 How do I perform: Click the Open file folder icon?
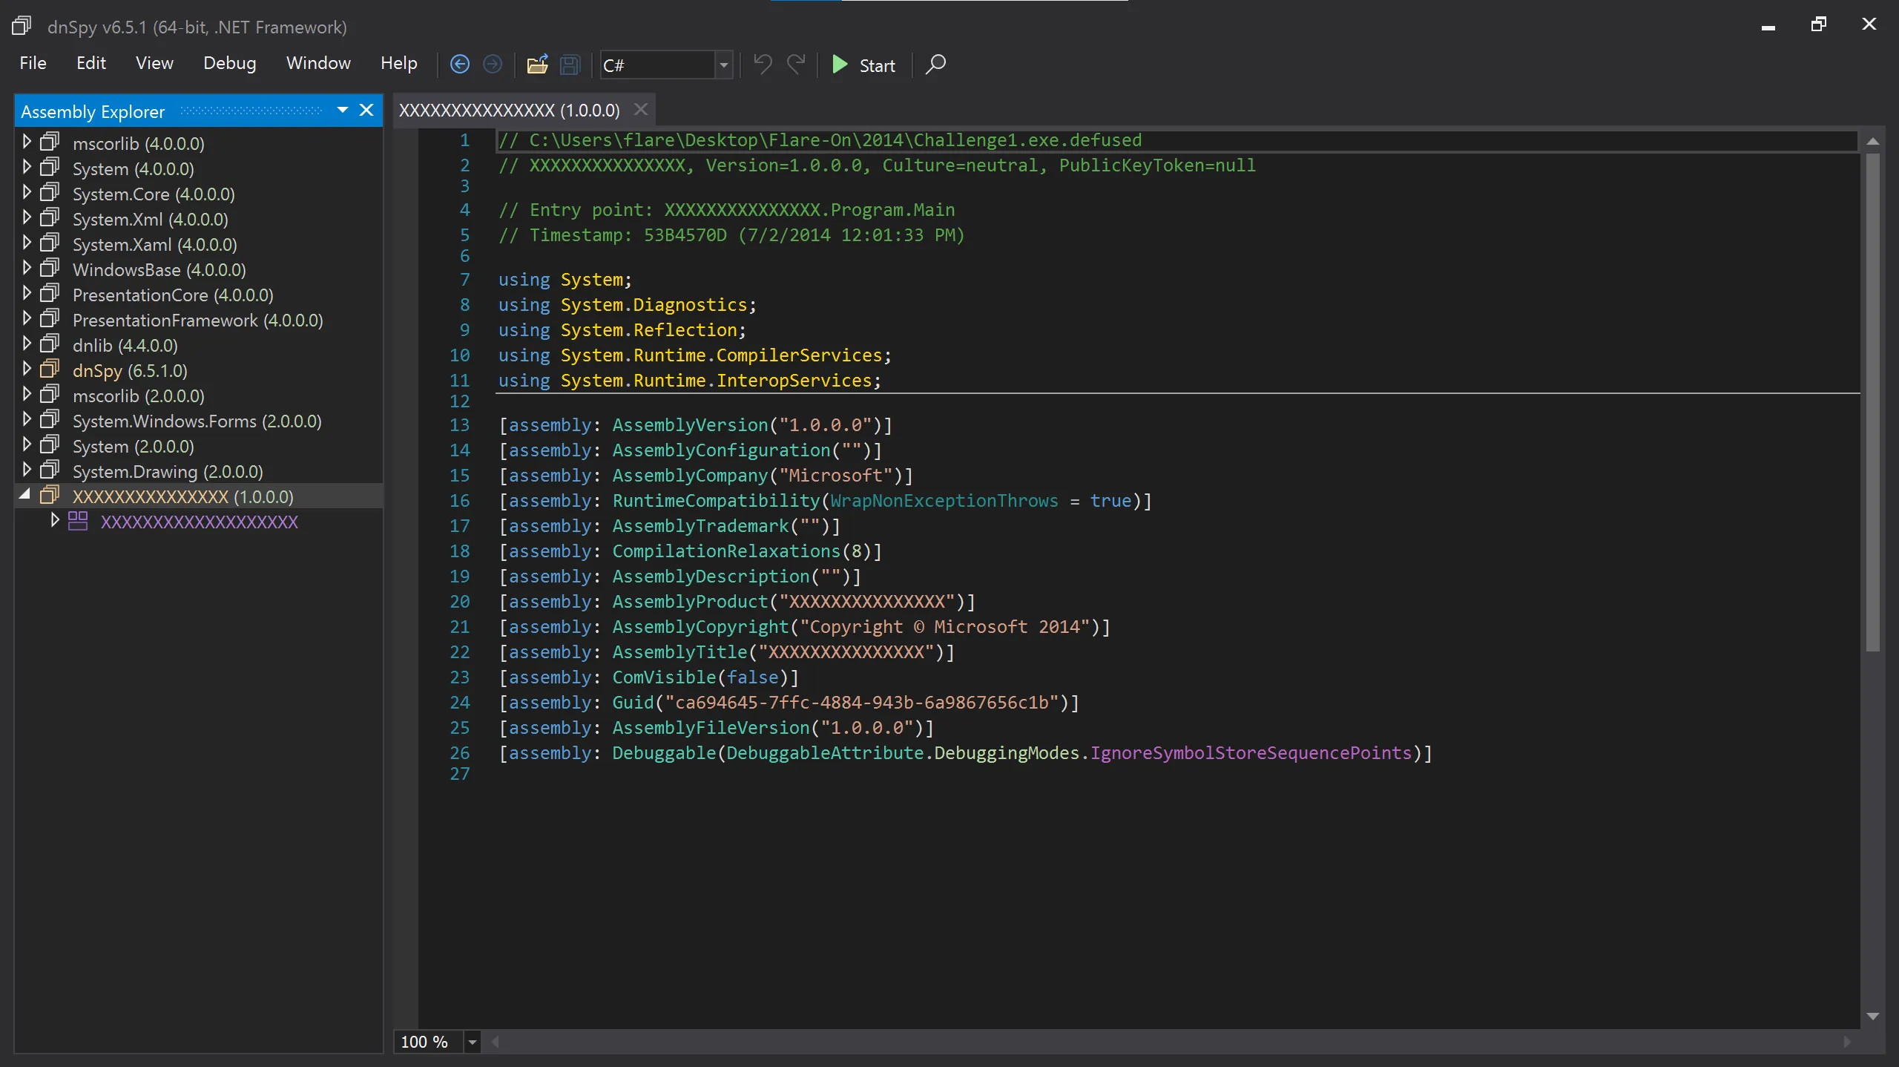point(537,65)
